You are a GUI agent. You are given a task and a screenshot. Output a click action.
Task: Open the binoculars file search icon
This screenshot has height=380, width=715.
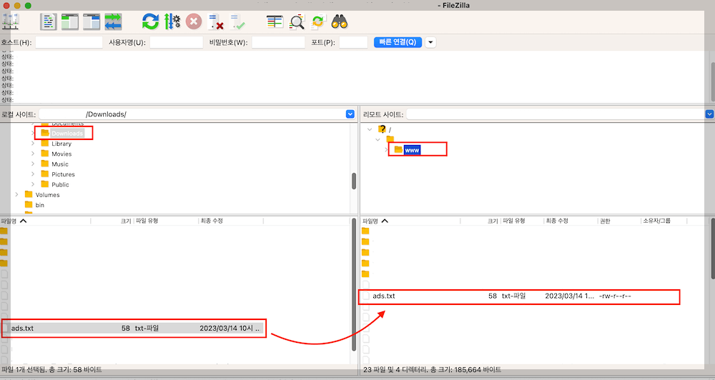tap(340, 21)
